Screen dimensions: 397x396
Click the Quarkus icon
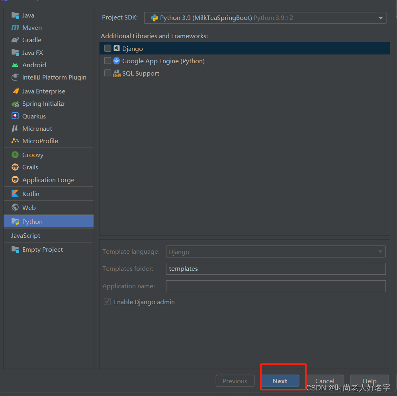pyautogui.click(x=15, y=116)
